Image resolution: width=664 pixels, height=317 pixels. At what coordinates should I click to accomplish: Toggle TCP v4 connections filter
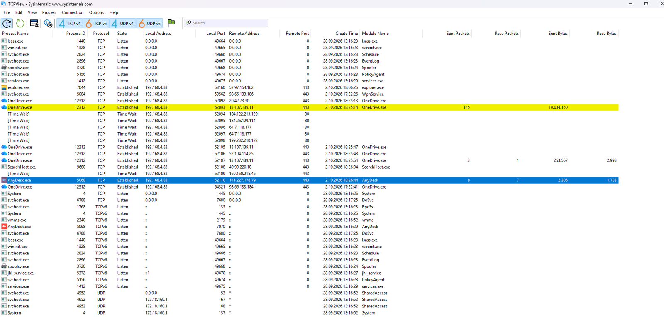[70, 24]
